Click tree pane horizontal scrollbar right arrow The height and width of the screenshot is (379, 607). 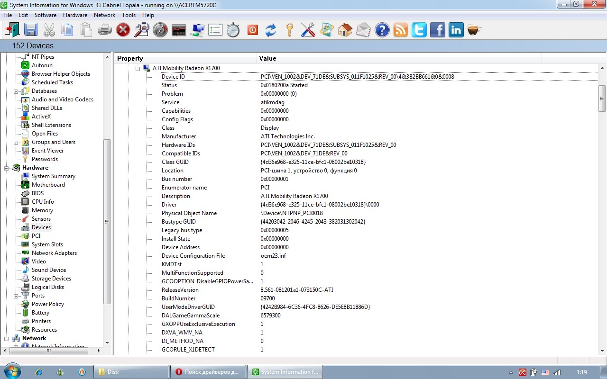pyautogui.click(x=99, y=351)
